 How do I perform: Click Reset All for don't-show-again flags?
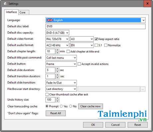coord(56,113)
